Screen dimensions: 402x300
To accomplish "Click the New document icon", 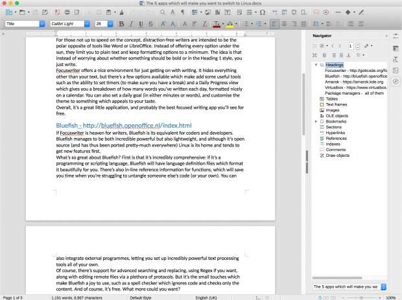I will pyautogui.click(x=9, y=12).
